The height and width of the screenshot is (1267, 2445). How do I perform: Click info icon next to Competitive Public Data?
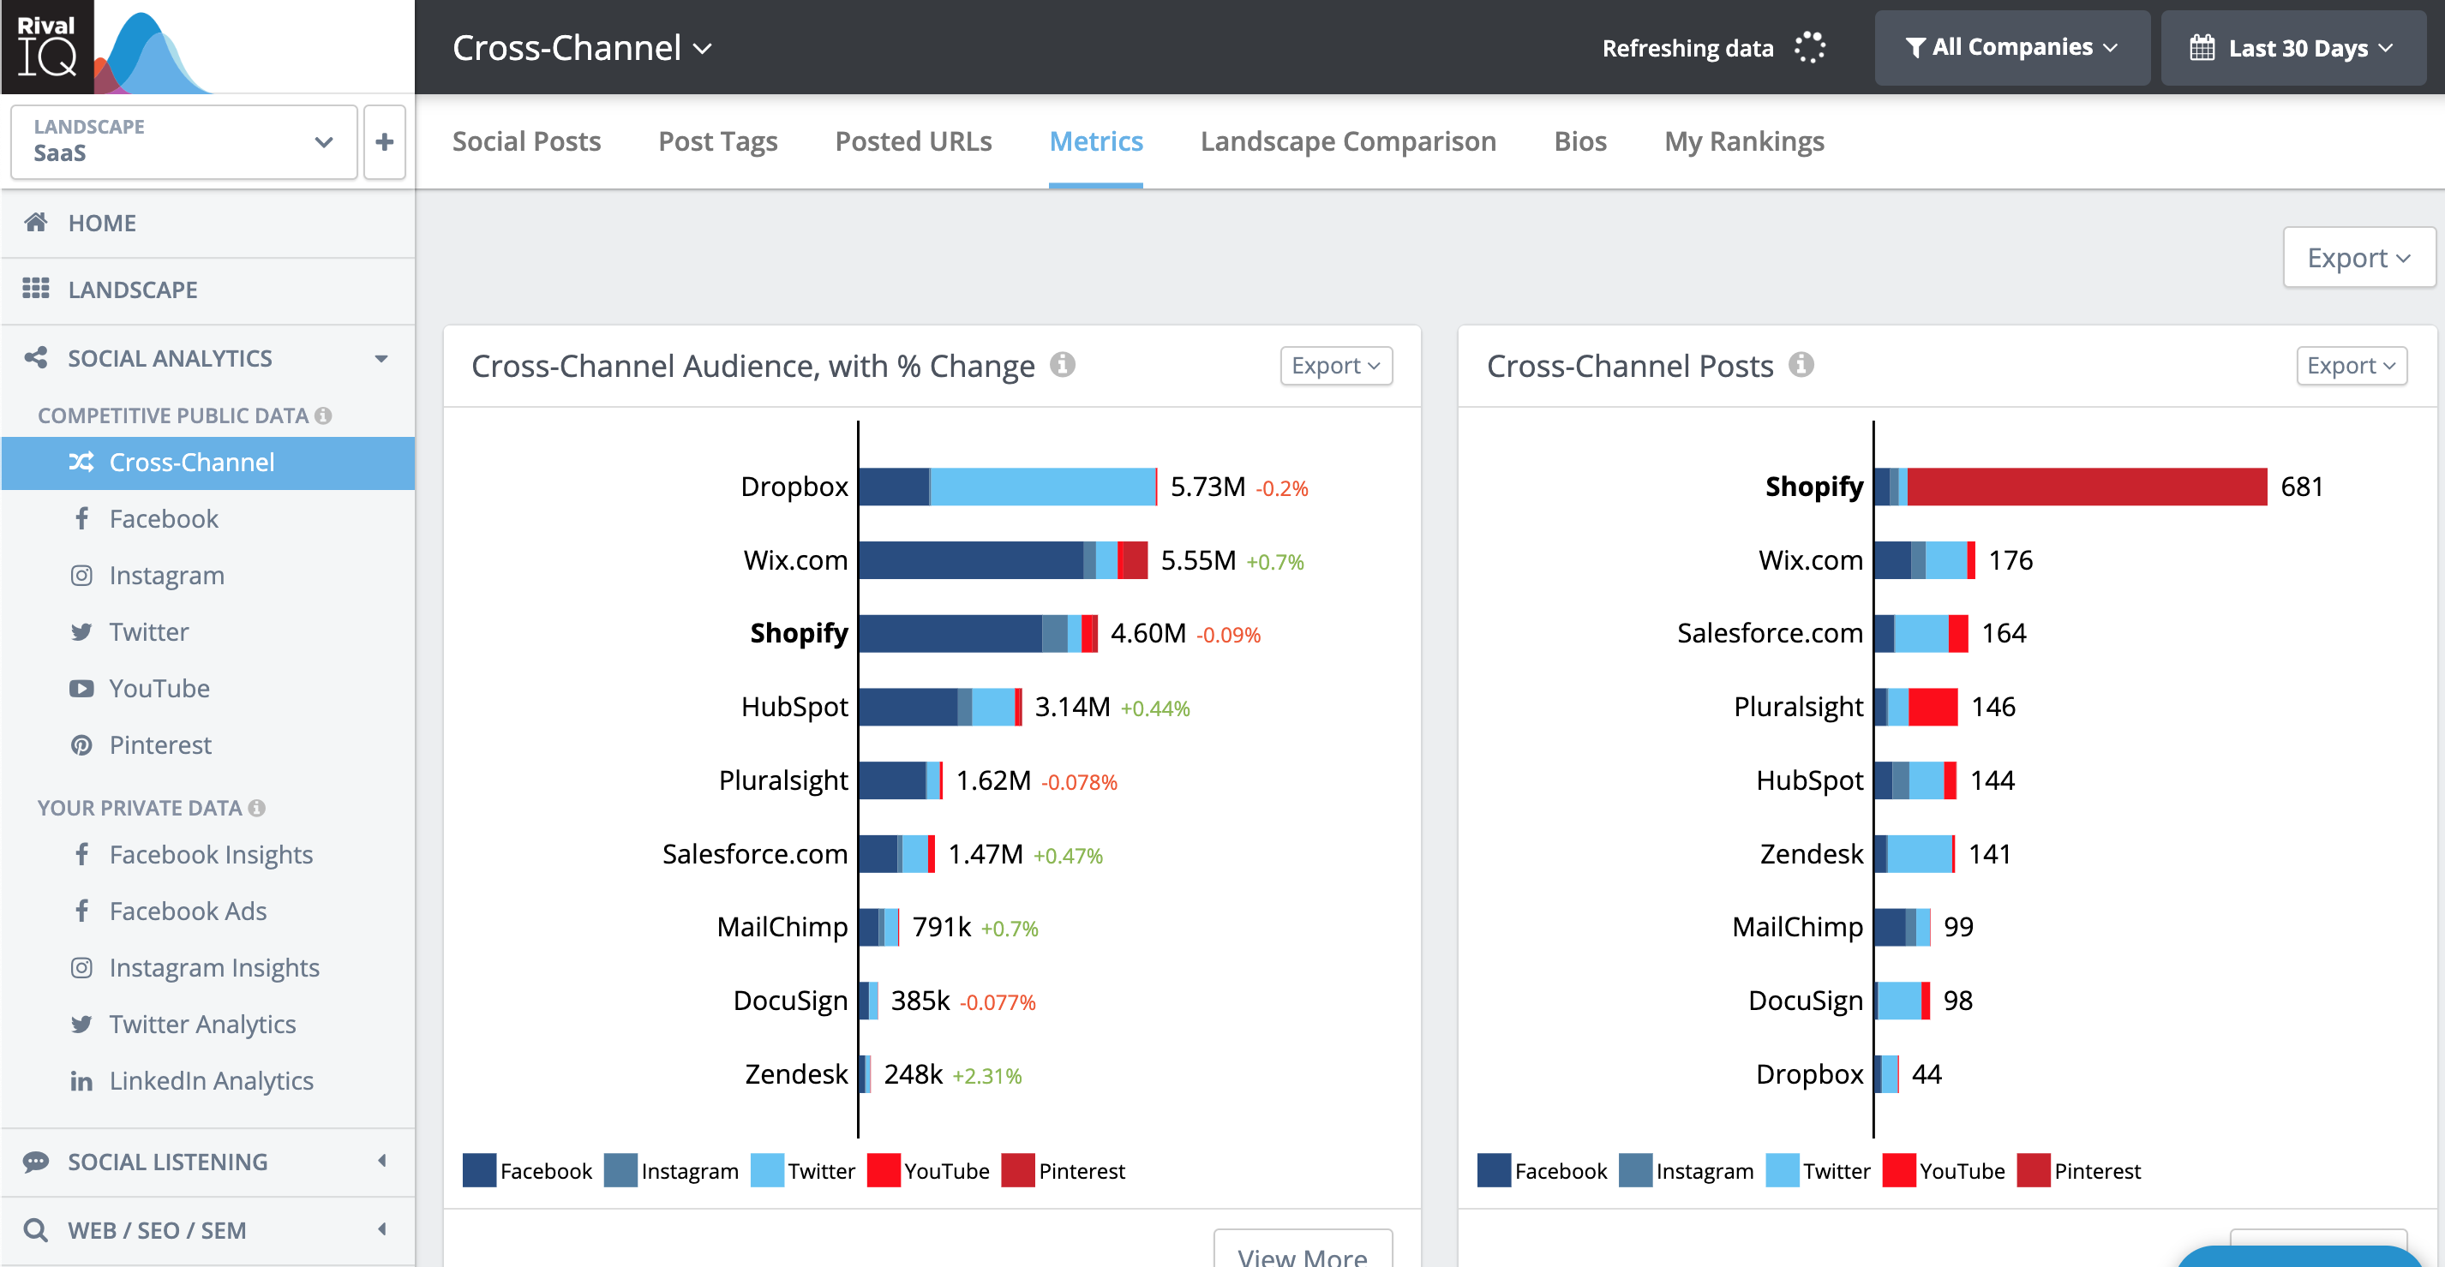coord(324,415)
